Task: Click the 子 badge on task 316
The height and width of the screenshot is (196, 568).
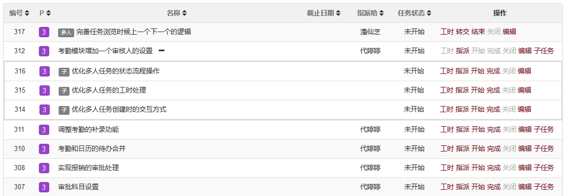Action: pyautogui.click(x=64, y=71)
